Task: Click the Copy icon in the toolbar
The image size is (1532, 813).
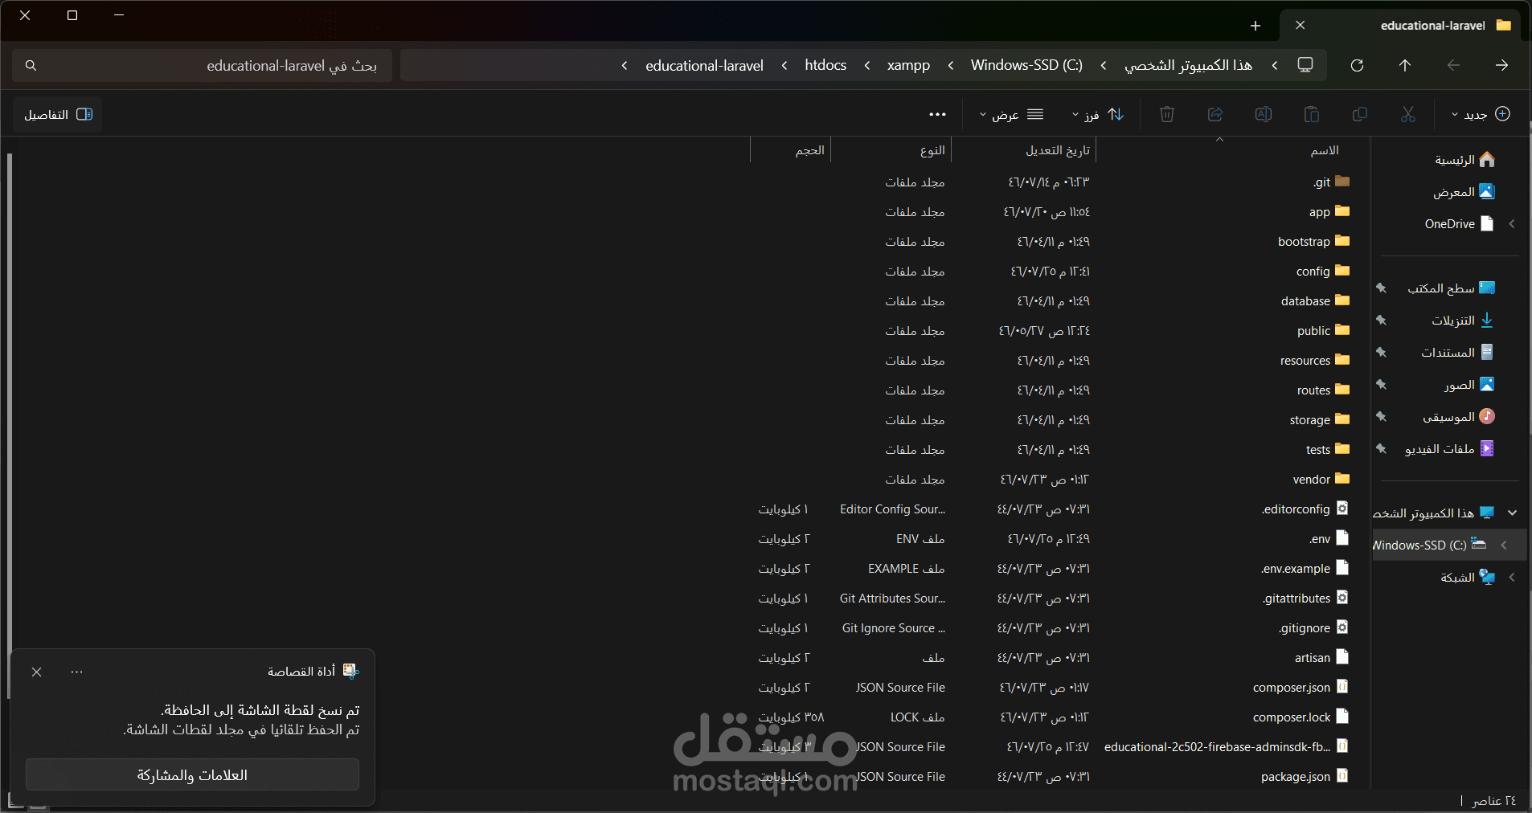Action: pyautogui.click(x=1360, y=114)
